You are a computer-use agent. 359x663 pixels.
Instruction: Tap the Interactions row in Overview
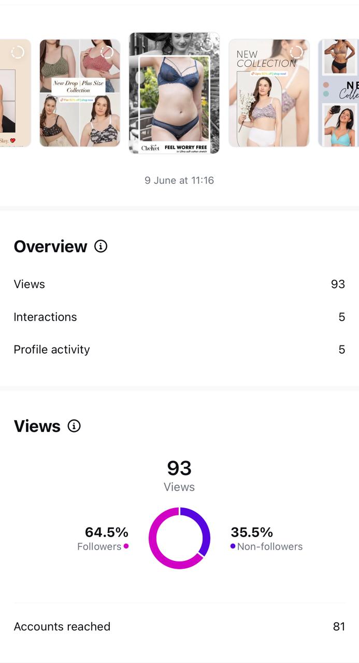[x=179, y=317]
